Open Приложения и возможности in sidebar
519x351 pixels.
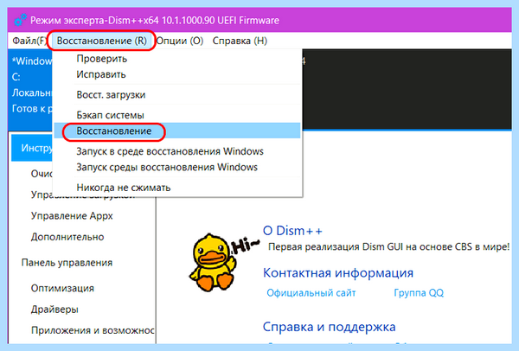[x=93, y=330]
